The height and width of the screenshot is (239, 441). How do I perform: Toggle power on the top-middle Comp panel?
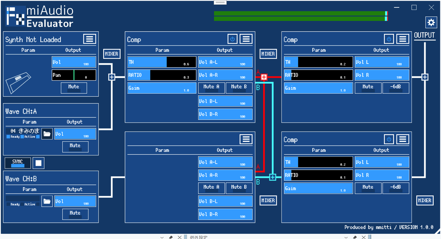pyautogui.click(x=232, y=39)
